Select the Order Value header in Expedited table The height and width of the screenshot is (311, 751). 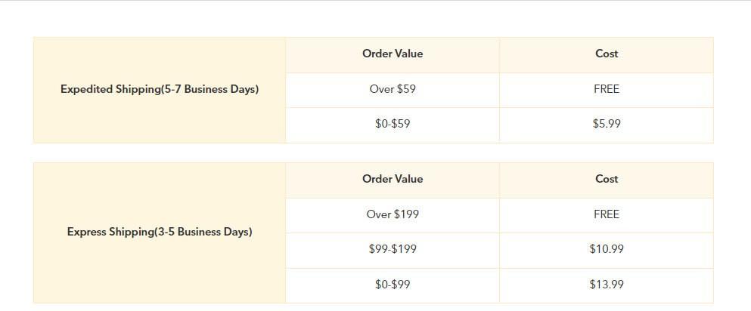click(393, 55)
